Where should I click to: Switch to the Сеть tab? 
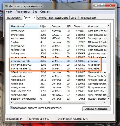pyautogui.click(x=74, y=18)
